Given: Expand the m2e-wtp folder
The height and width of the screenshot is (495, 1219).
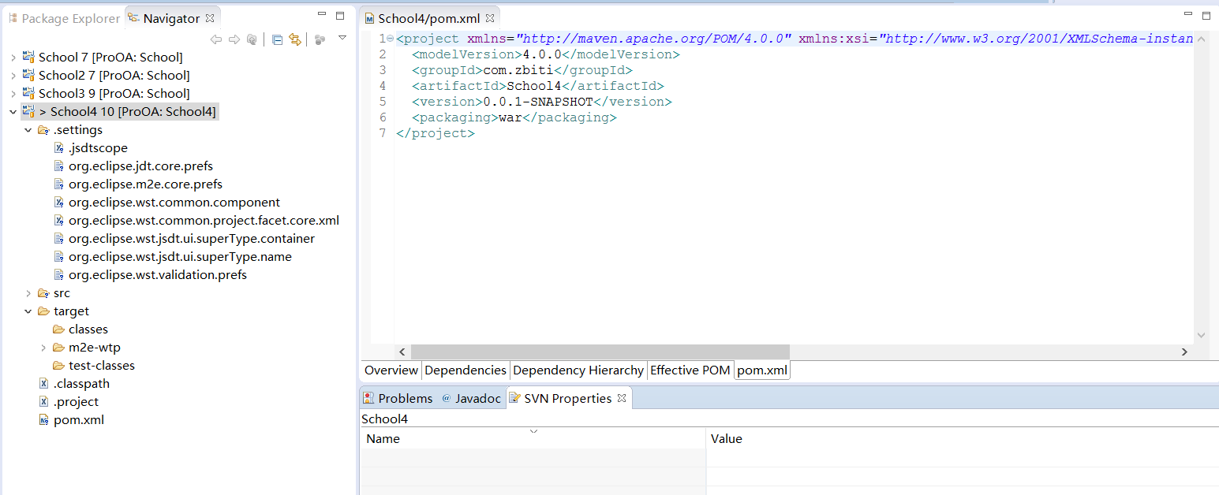Looking at the screenshot, I should 43,348.
